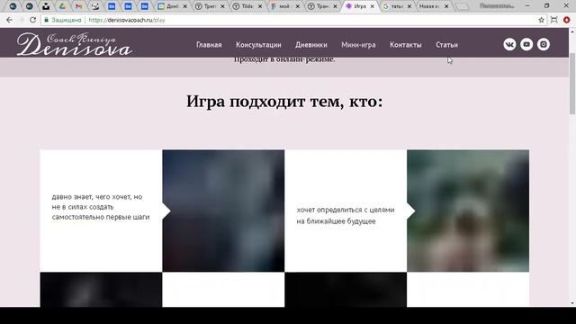This screenshot has height=324, width=576.
Task: Click text 'Проходит в онлайн-режиме.'
Action: [x=284, y=59]
